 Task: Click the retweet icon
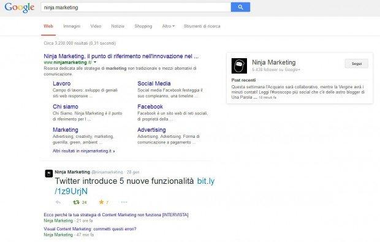(77, 202)
